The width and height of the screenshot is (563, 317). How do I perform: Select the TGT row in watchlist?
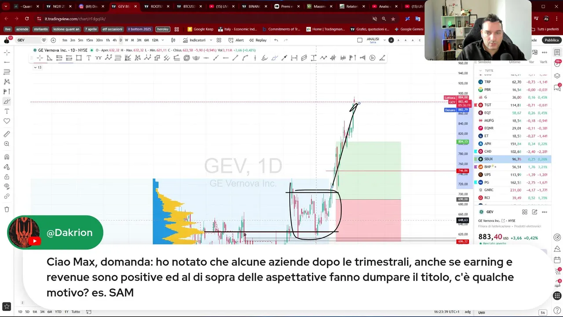[x=513, y=105]
